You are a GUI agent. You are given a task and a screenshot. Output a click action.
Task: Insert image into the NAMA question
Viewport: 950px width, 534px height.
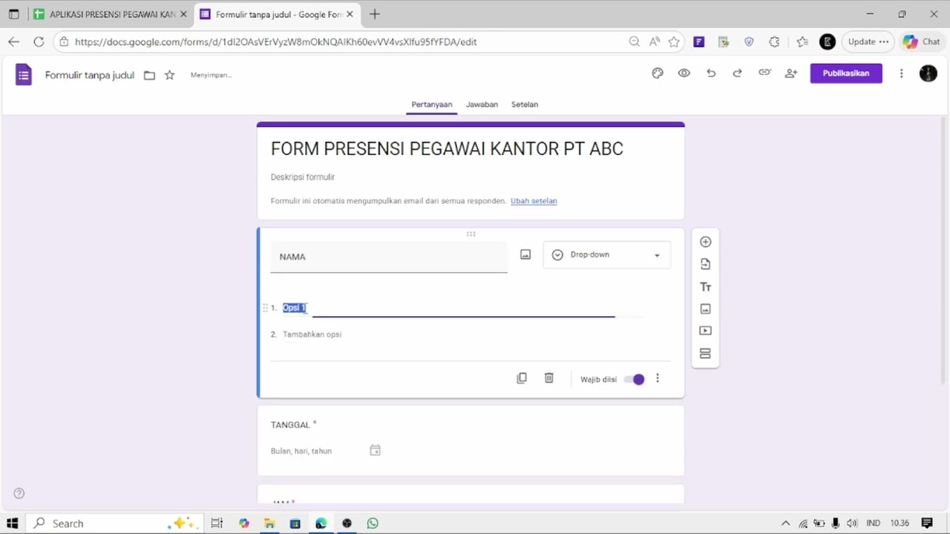click(525, 254)
